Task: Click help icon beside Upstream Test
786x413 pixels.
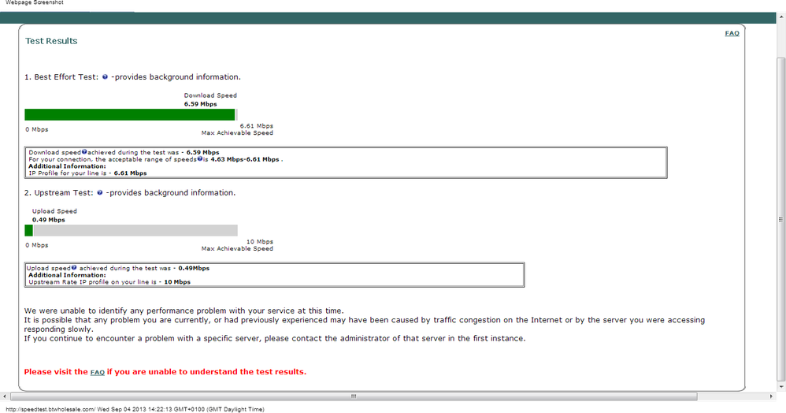Action: pyautogui.click(x=100, y=192)
